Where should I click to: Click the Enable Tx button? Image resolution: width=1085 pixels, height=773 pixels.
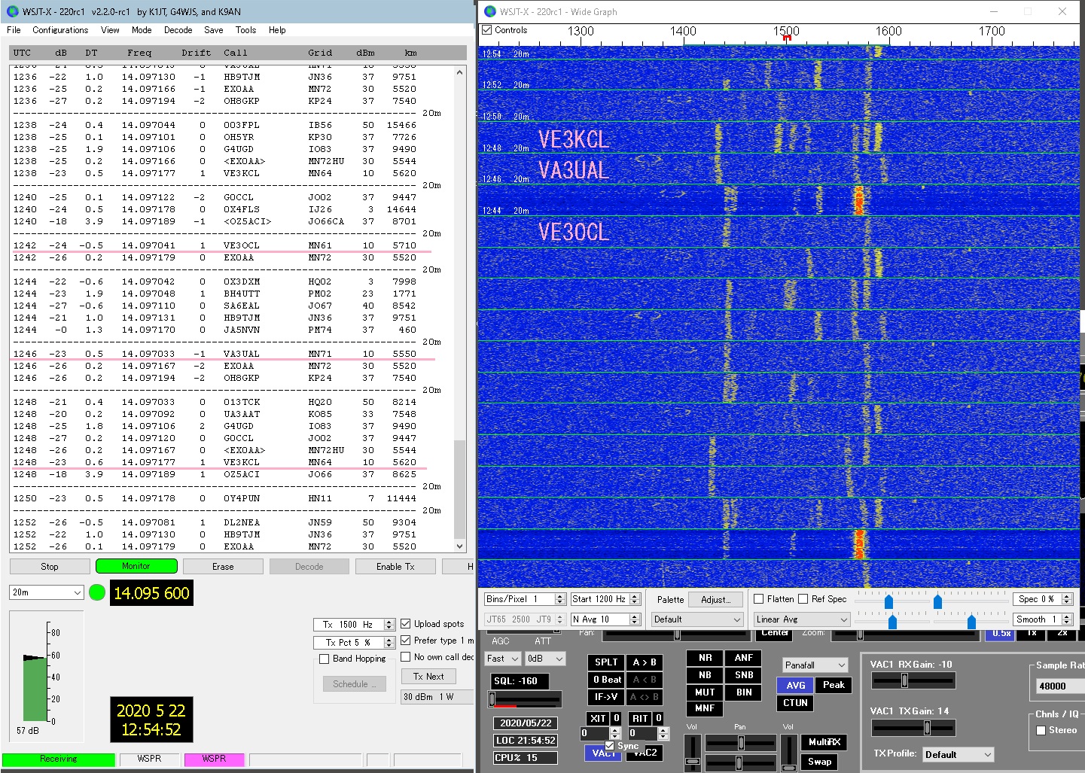point(395,567)
